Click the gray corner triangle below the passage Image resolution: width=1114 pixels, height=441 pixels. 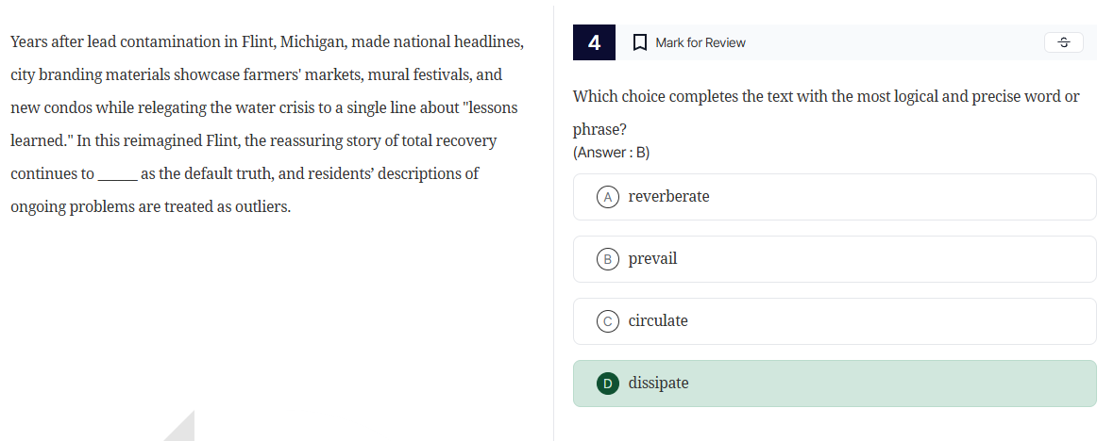[x=182, y=429]
